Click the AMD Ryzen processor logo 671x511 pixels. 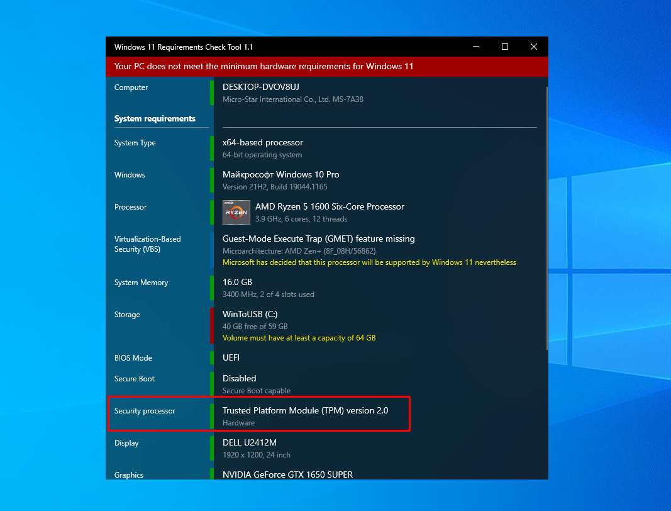pos(236,212)
